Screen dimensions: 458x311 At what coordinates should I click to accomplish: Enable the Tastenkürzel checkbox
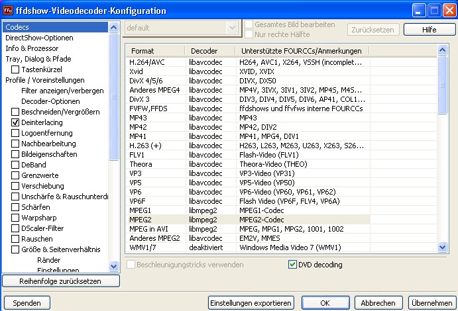pyautogui.click(x=15, y=69)
